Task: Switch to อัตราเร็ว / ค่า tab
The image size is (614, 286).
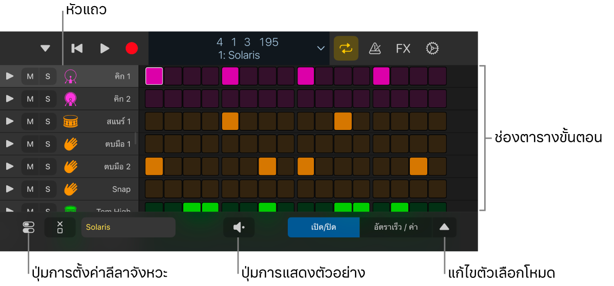Action: [395, 228]
